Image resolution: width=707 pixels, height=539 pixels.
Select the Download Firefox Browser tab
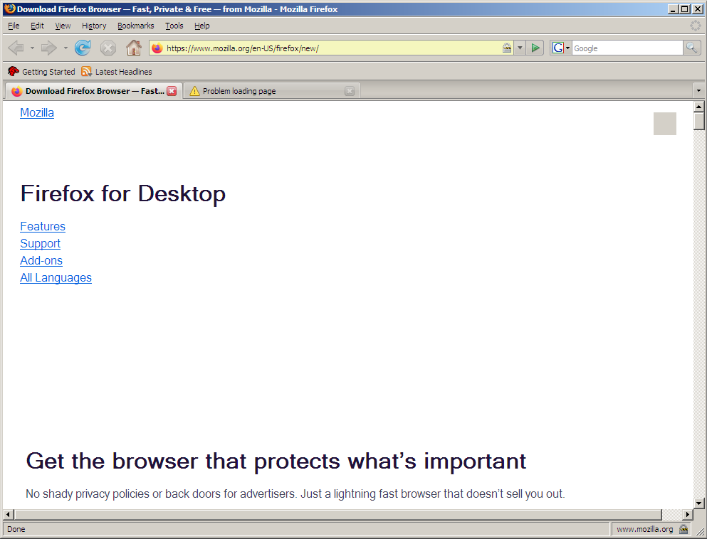[x=94, y=91]
